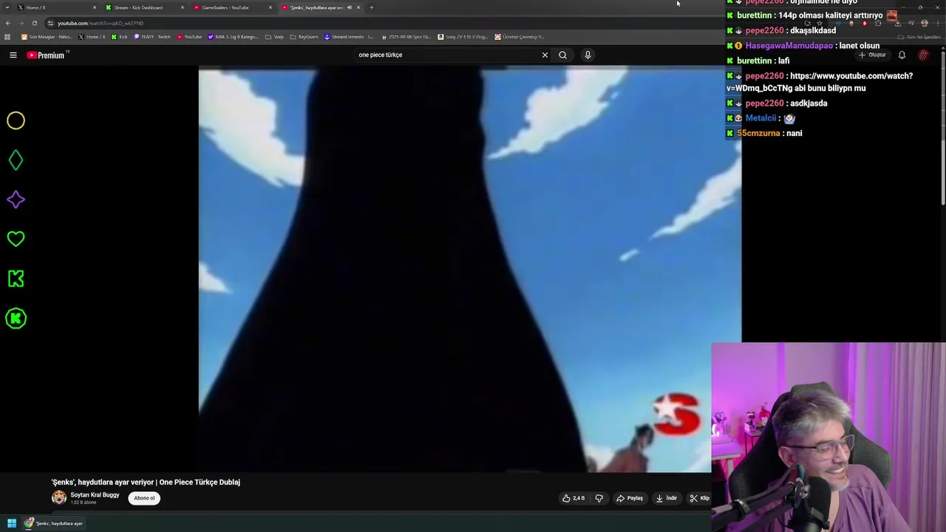This screenshot has width=946, height=532.
Task: Click the purple four-point star icon
Action: click(16, 199)
